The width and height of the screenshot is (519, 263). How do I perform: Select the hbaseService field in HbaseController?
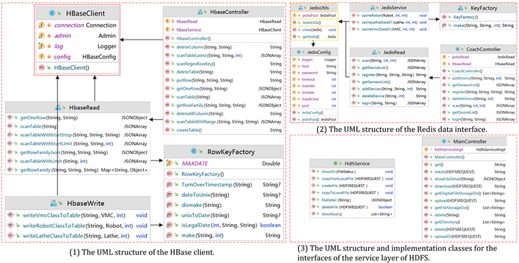coord(188,30)
